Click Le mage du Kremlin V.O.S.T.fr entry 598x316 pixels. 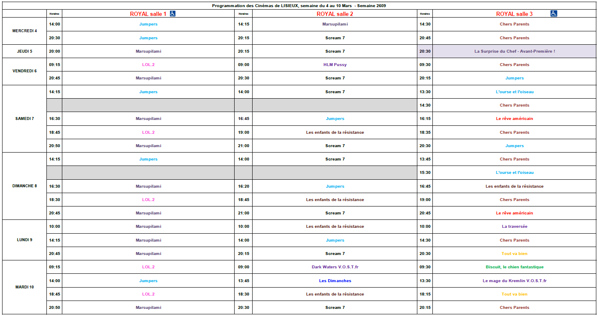(514, 281)
